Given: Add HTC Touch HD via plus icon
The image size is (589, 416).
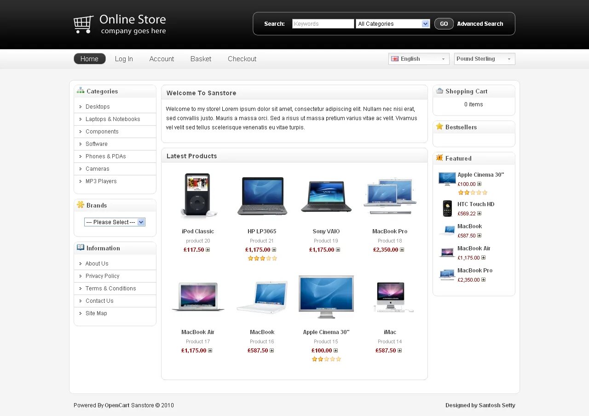Looking at the screenshot, I should click(479, 213).
